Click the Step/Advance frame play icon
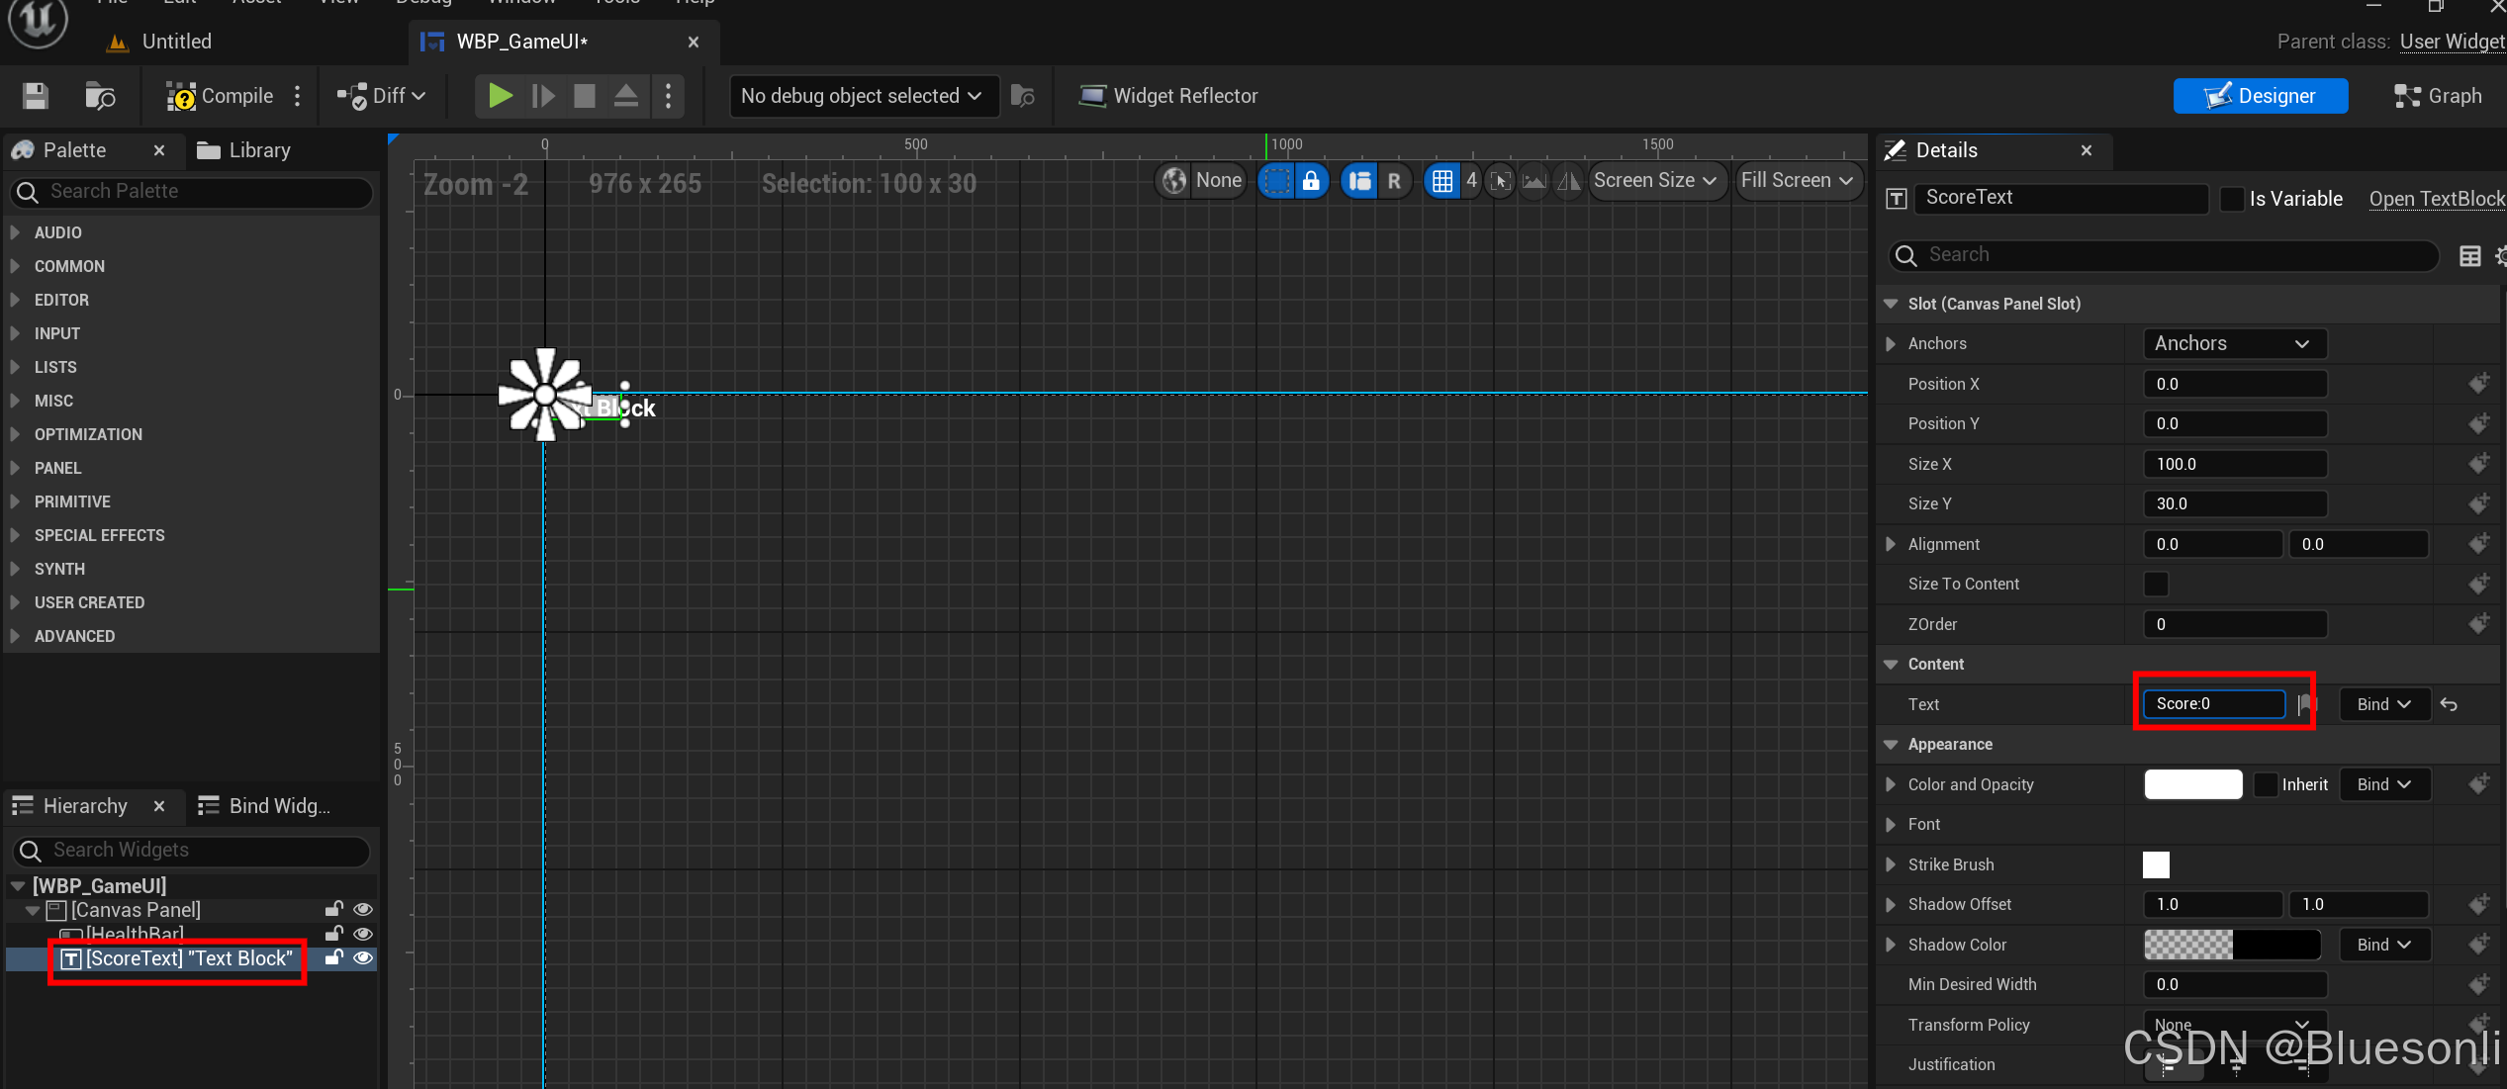This screenshot has width=2507, height=1089. click(543, 96)
